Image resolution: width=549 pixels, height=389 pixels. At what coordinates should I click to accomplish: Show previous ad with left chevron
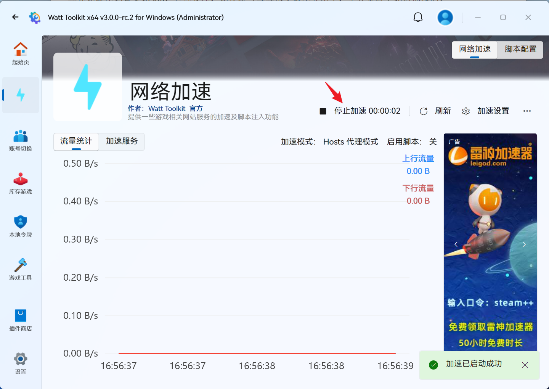click(456, 244)
